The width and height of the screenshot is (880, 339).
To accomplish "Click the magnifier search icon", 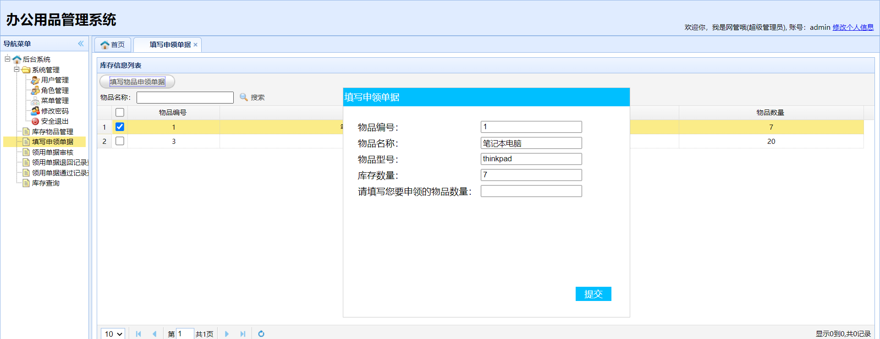I will [244, 97].
